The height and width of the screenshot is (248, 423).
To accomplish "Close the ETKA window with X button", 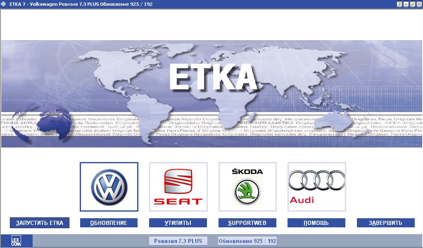I will pyautogui.click(x=419, y=4).
